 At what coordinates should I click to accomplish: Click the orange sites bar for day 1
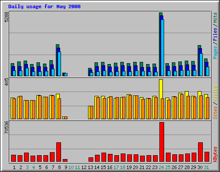pos(14,109)
